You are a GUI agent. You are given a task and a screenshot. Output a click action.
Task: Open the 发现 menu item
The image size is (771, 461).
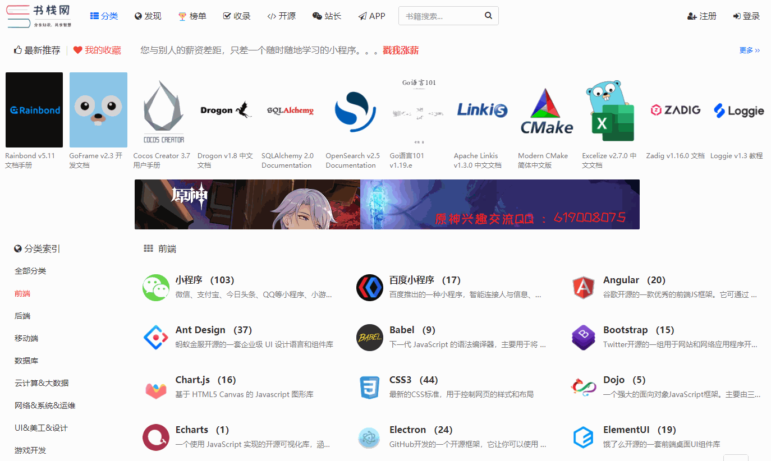(148, 16)
